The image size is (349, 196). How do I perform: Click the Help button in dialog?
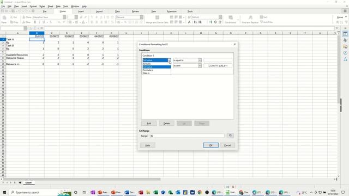pos(148,145)
